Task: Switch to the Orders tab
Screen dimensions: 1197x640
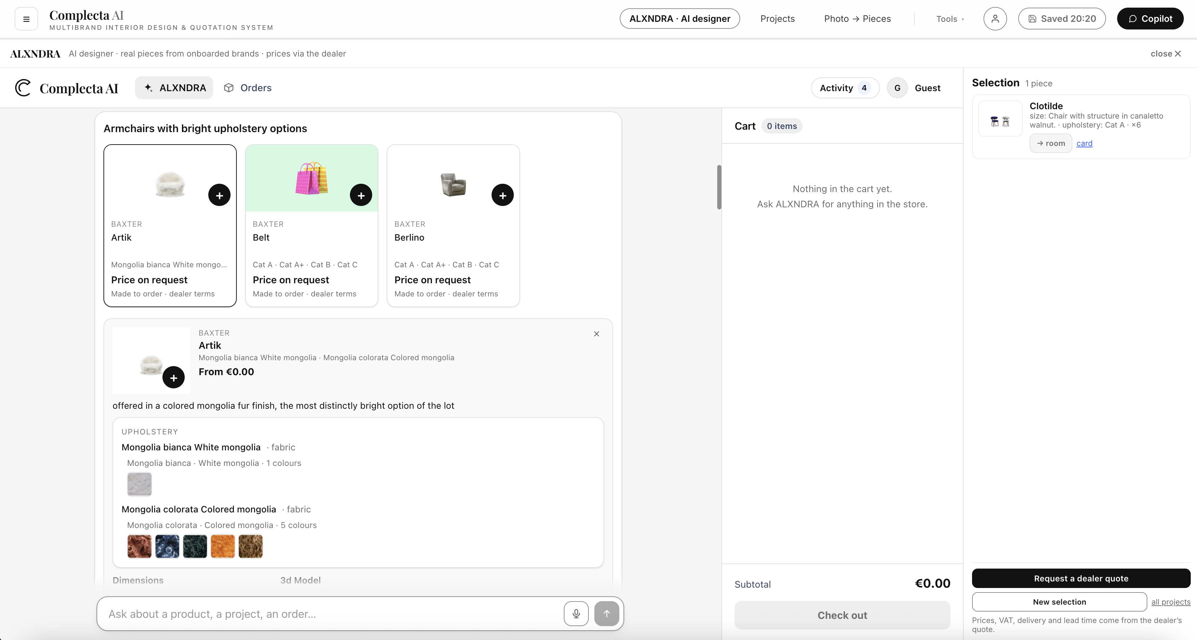Action: point(248,88)
